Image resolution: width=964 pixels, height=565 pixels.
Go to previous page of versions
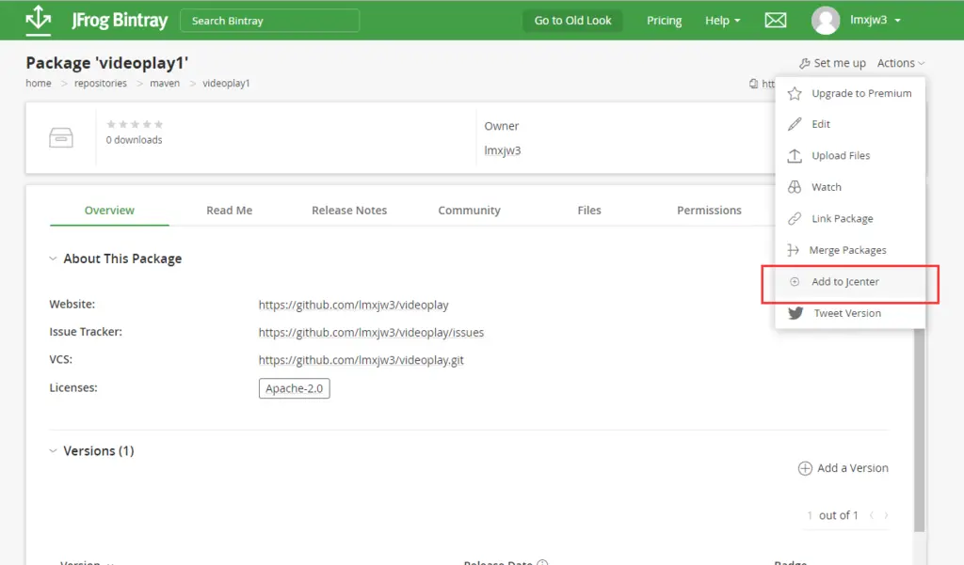point(872,515)
